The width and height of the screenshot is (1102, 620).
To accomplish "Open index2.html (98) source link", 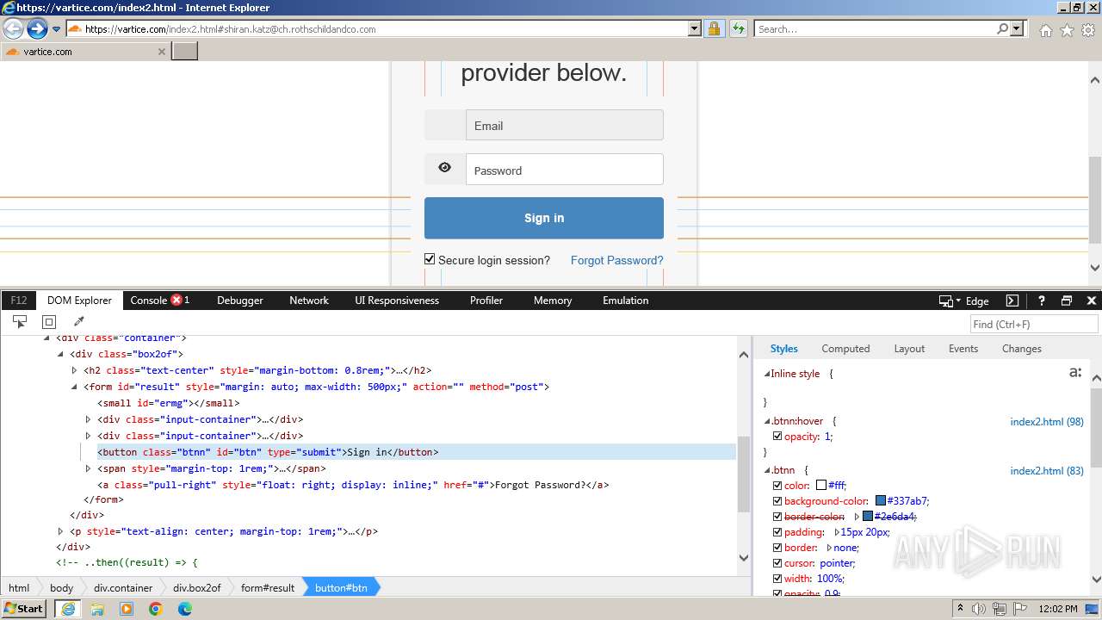I will coord(1047,422).
